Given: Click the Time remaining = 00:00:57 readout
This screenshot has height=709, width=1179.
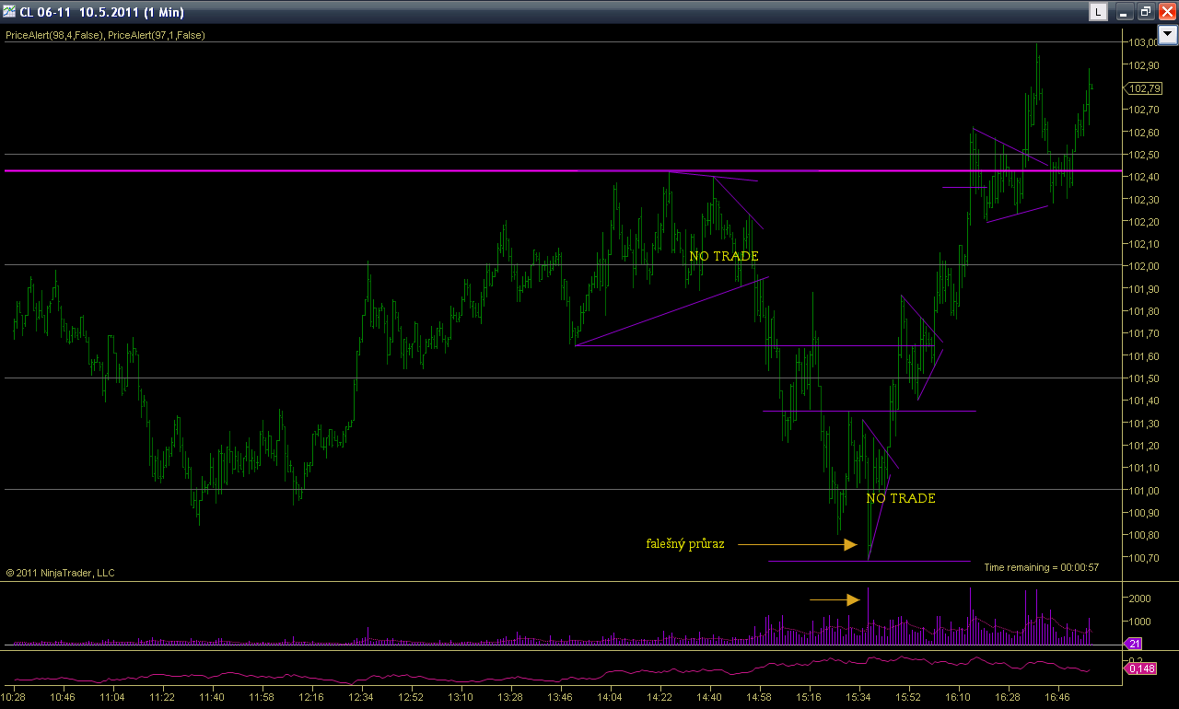Looking at the screenshot, I should [1041, 567].
